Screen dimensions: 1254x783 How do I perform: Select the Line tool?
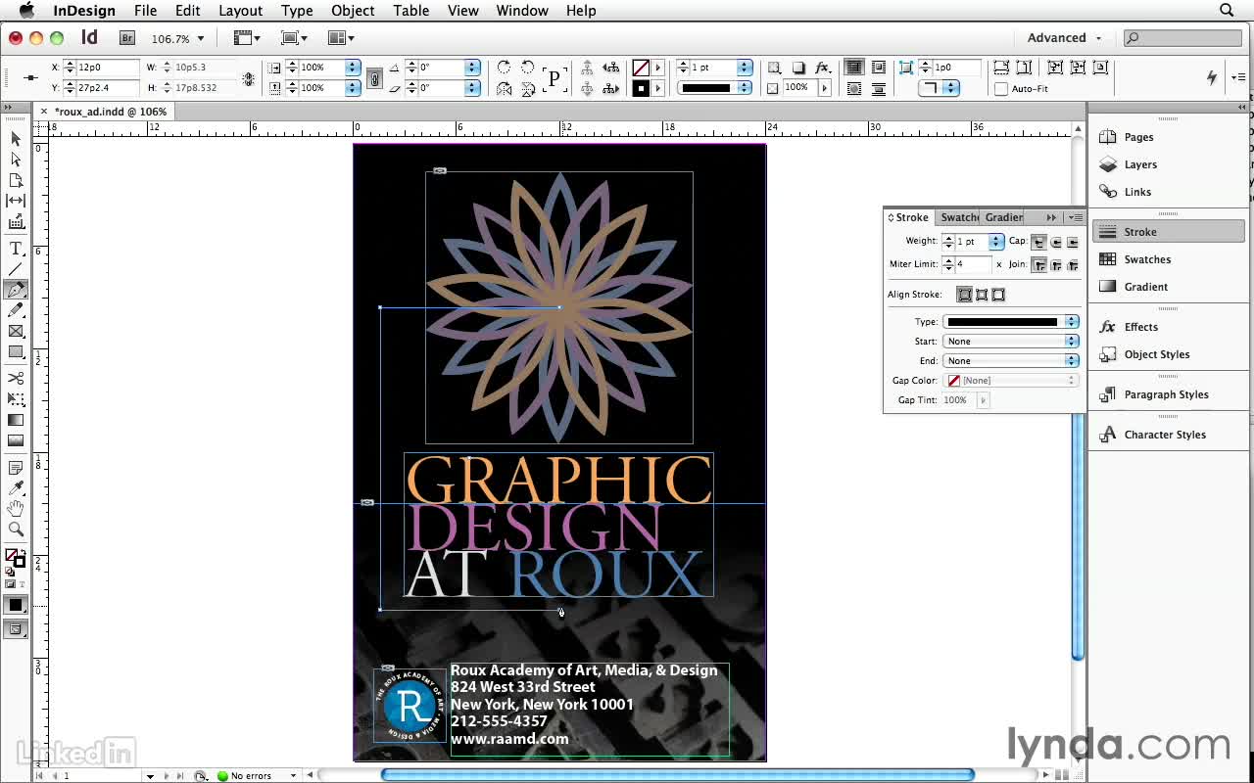pyautogui.click(x=16, y=269)
